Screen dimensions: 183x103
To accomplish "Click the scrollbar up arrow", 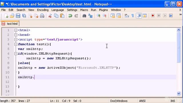I will coord(179,30).
